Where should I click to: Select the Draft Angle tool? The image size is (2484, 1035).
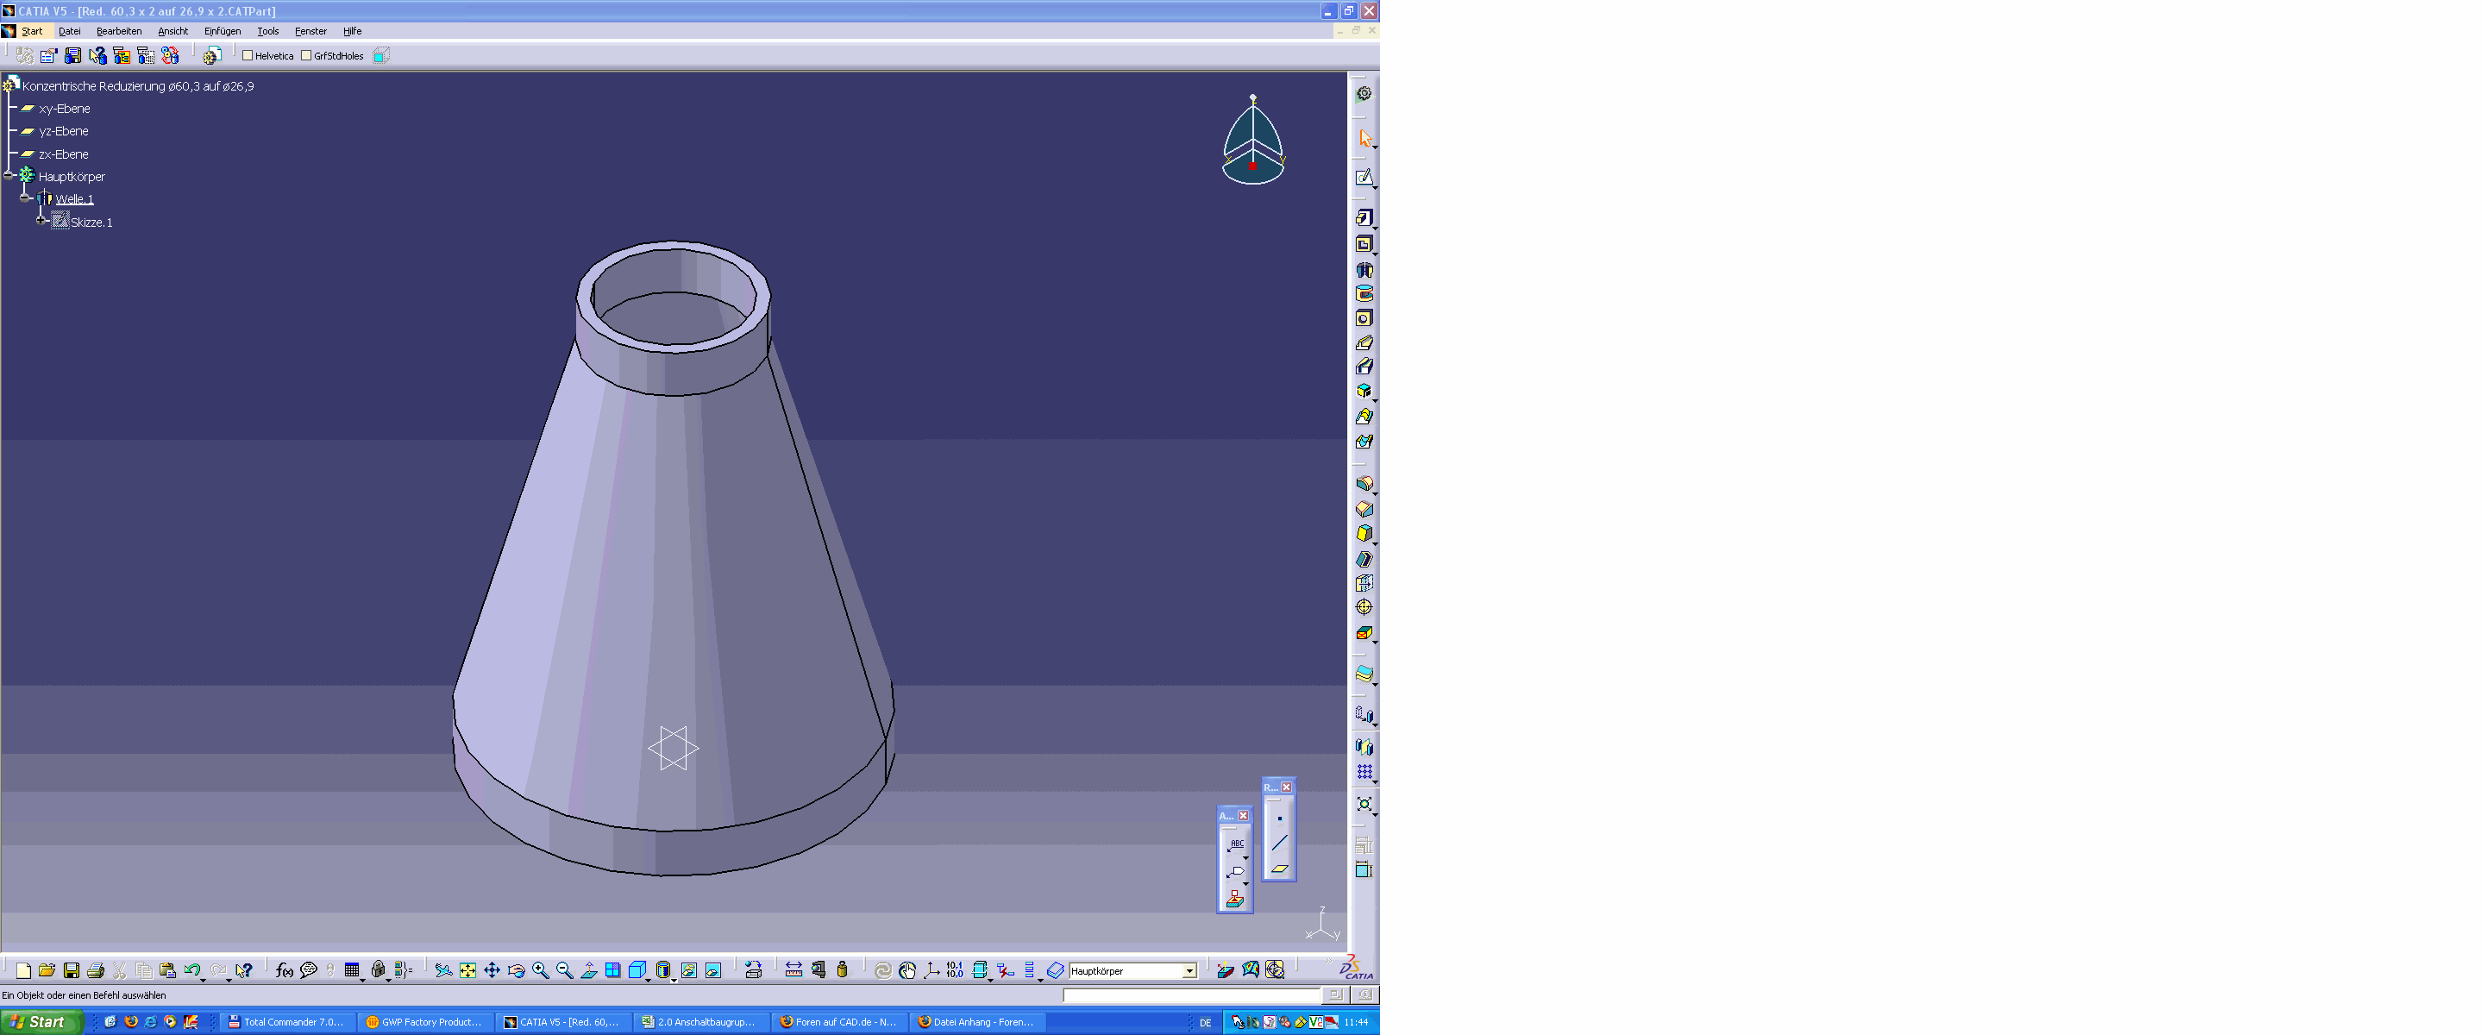pos(1364,533)
